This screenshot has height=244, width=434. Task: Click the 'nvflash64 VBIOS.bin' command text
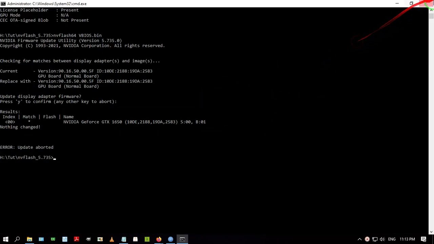[77, 35]
